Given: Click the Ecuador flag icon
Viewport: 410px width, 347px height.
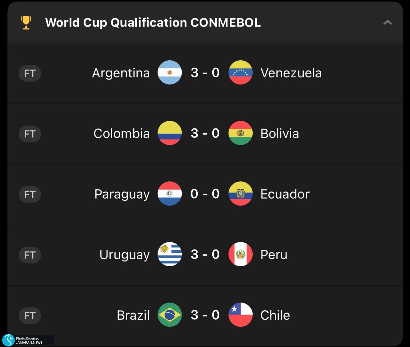Looking at the screenshot, I should pos(241,193).
